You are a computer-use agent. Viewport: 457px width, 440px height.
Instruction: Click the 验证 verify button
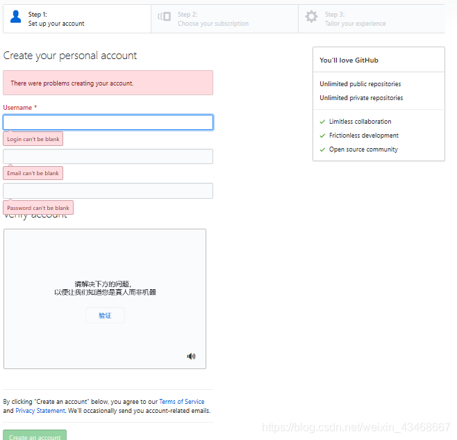click(105, 316)
